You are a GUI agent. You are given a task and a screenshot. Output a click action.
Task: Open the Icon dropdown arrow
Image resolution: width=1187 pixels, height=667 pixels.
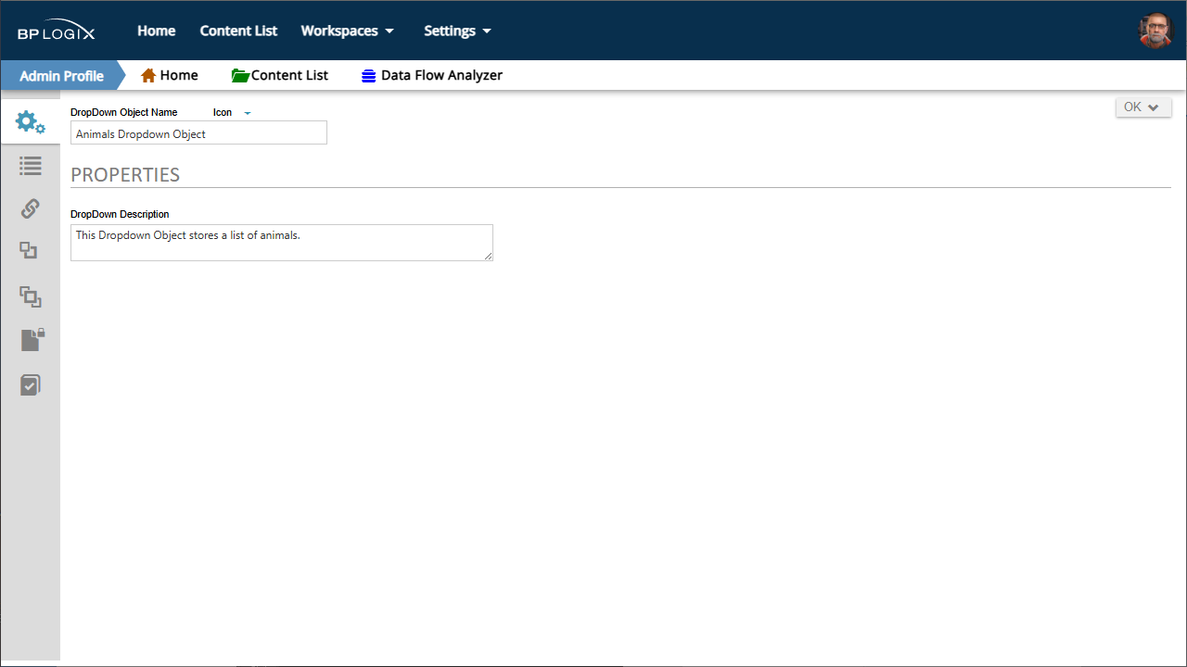(248, 113)
